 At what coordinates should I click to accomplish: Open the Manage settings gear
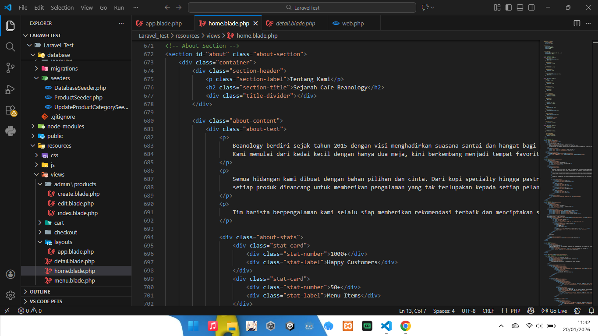pyautogui.click(x=10, y=295)
